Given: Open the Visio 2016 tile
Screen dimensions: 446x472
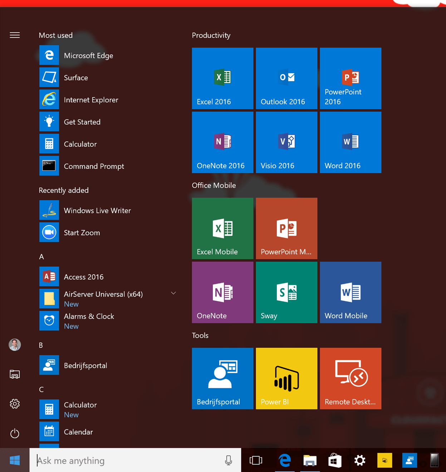Looking at the screenshot, I should [286, 142].
